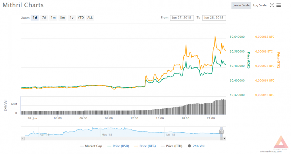Switch to Linear Scale

[x=241, y=5]
